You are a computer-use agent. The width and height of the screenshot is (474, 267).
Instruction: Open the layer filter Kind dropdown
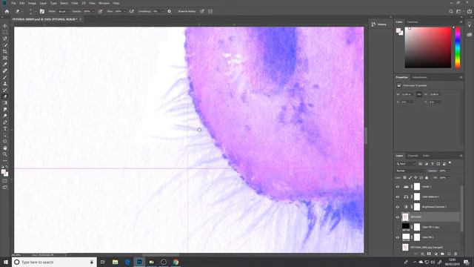click(407, 164)
